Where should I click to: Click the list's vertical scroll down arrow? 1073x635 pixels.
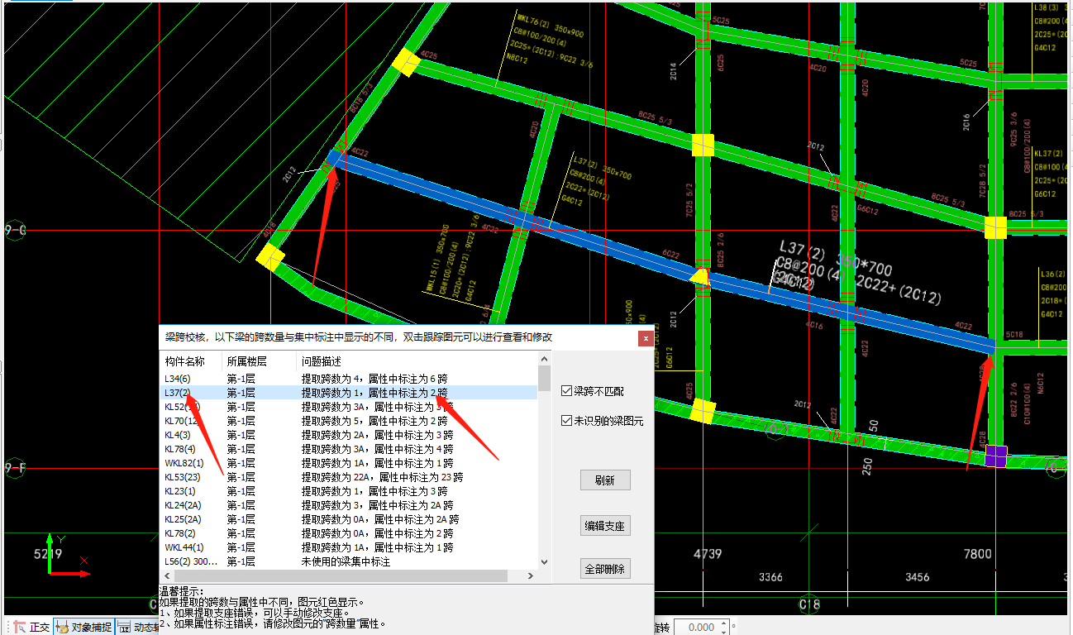tap(544, 562)
